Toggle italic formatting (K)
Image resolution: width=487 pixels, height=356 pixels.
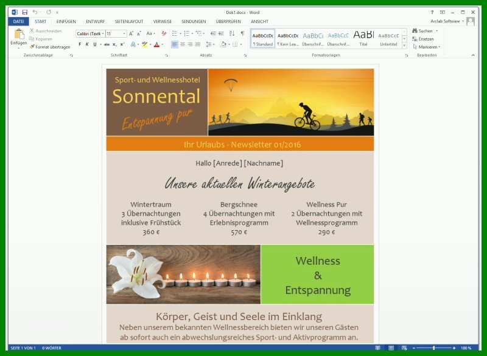coord(87,44)
